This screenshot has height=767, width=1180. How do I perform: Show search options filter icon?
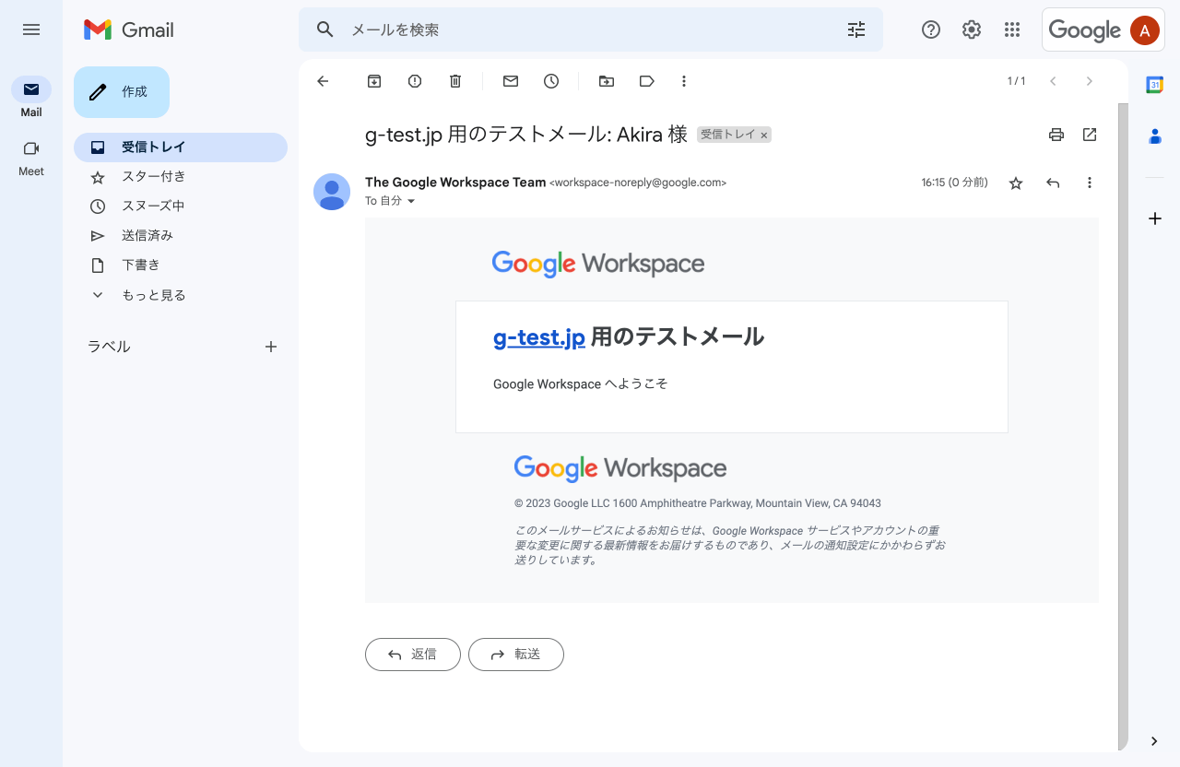(856, 29)
